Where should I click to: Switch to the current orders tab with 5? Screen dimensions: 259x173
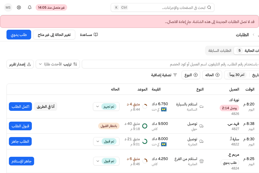pyautogui.click(x=247, y=51)
